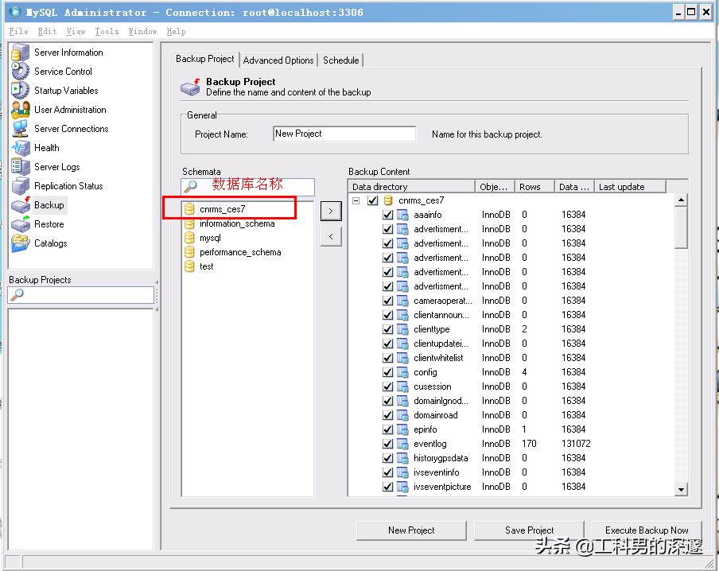Uncheck the aaainfo table checkbox
Viewport: 719px width, 571px height.
point(387,215)
